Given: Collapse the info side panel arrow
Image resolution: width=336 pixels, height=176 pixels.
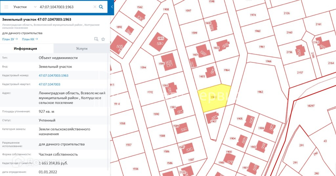Looking at the screenshot, I should (112, 7).
